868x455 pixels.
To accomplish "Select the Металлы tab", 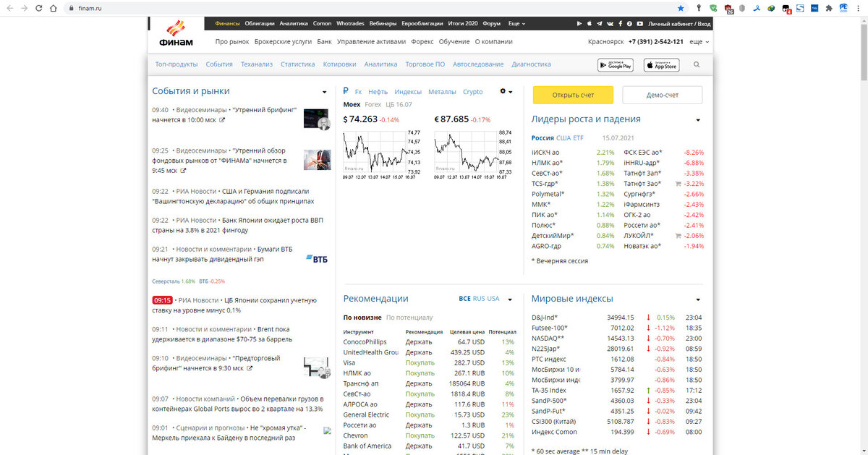I will click(442, 92).
